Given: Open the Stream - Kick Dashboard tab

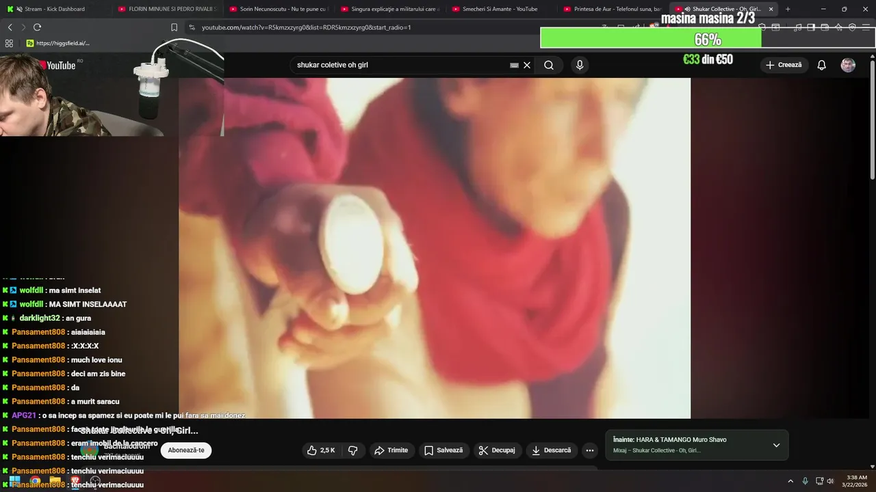Looking at the screenshot, I should (x=55, y=9).
